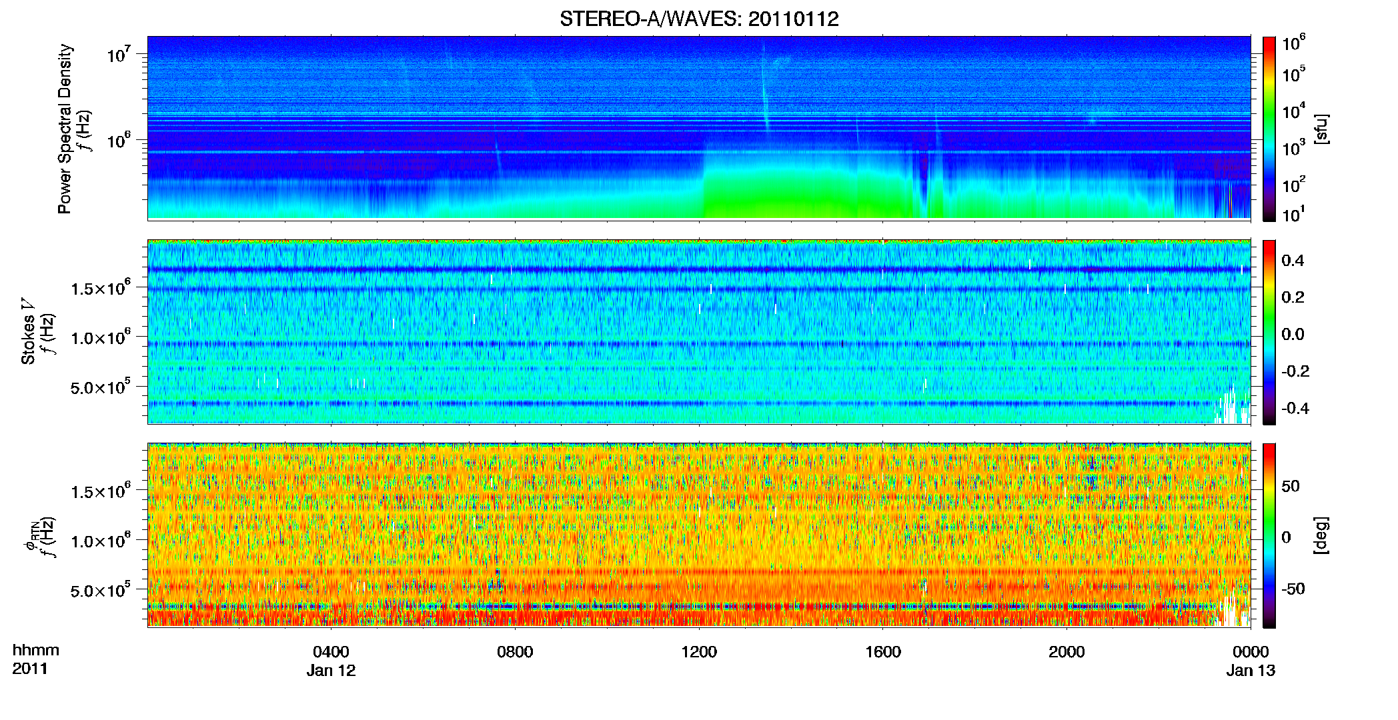Click the 0.4 value on Stokes color scale
The height and width of the screenshot is (720, 1398).
(1293, 261)
